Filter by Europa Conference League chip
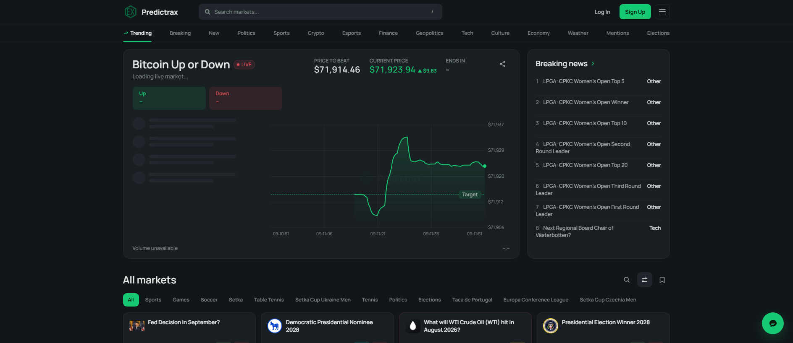793x343 pixels. point(536,300)
